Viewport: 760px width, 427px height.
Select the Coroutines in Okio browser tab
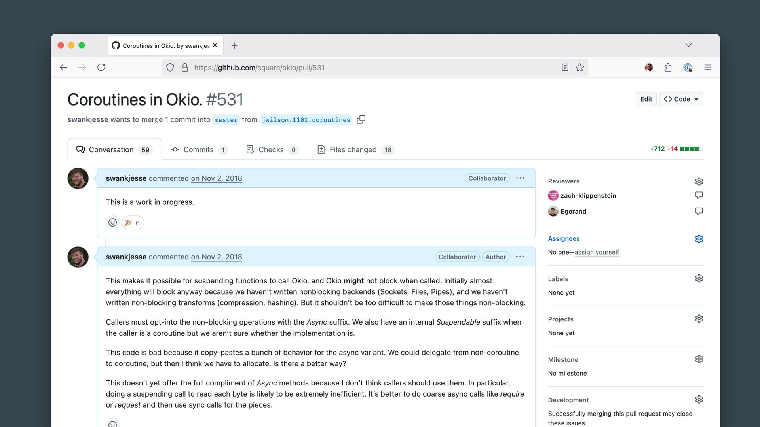point(165,46)
